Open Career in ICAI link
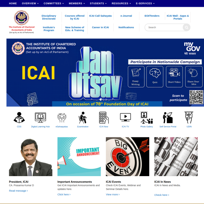This screenshot has width=204, height=204. pos(100,27)
